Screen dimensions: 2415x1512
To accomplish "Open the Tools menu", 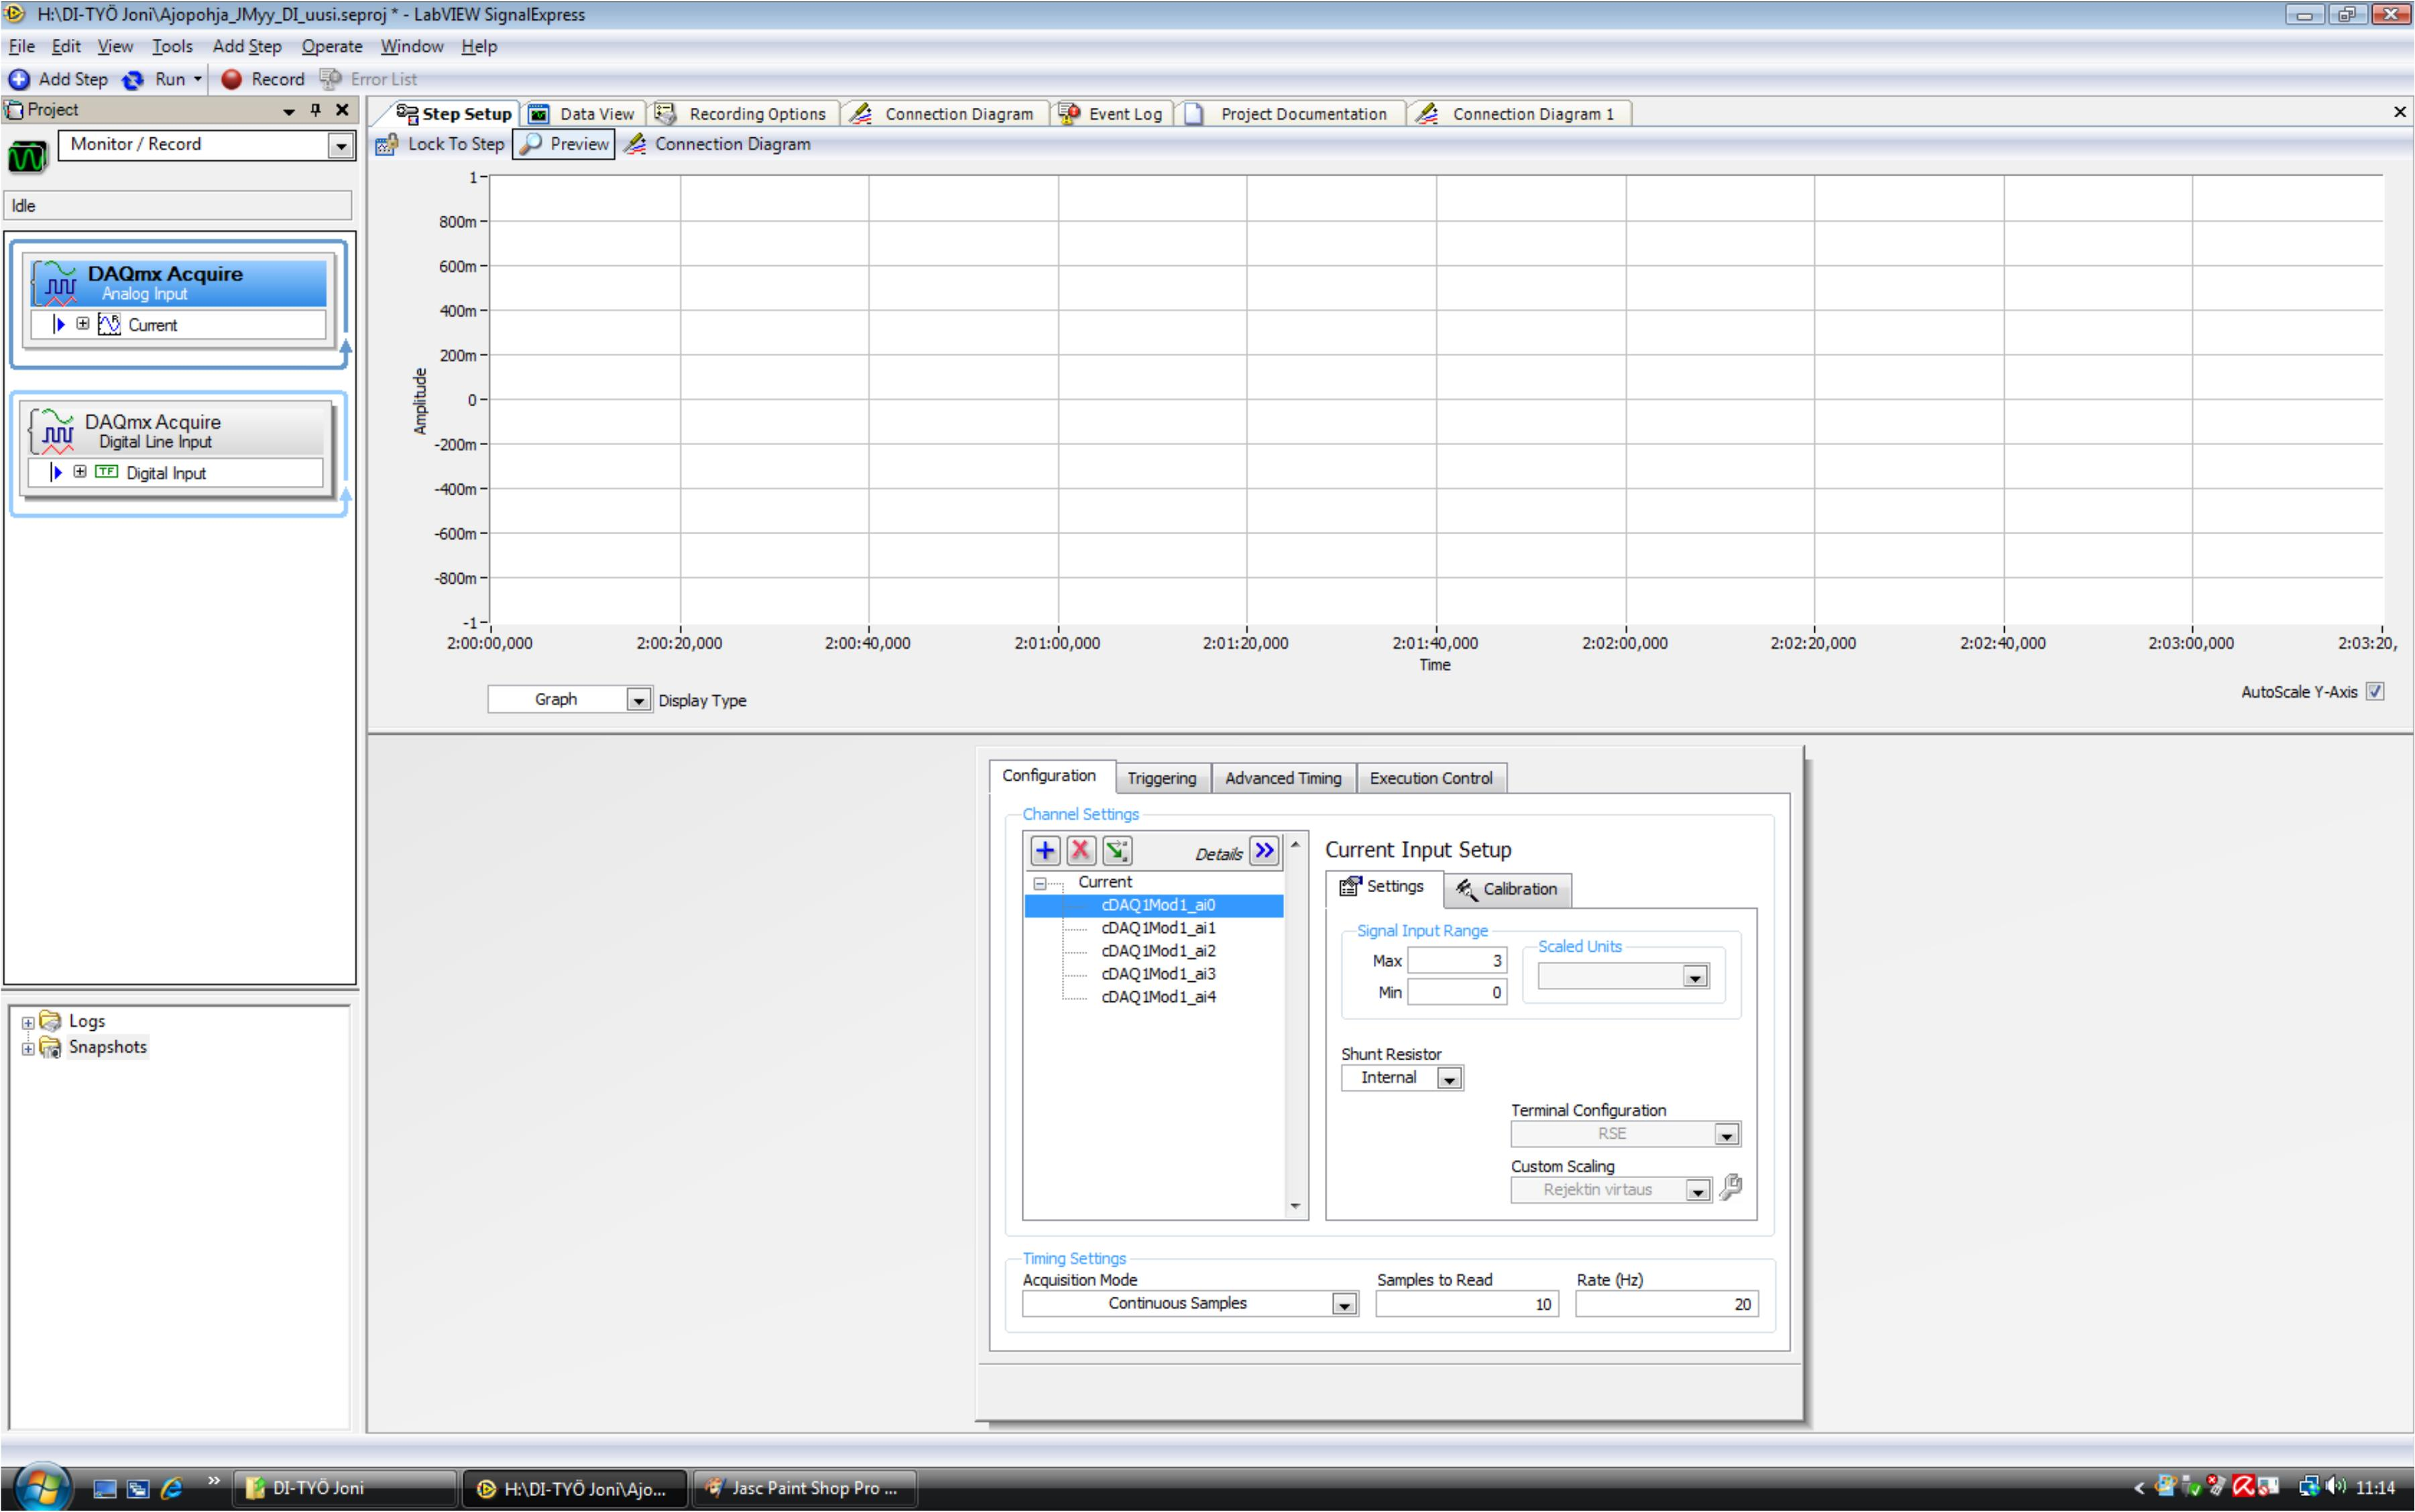I will pos(172,46).
